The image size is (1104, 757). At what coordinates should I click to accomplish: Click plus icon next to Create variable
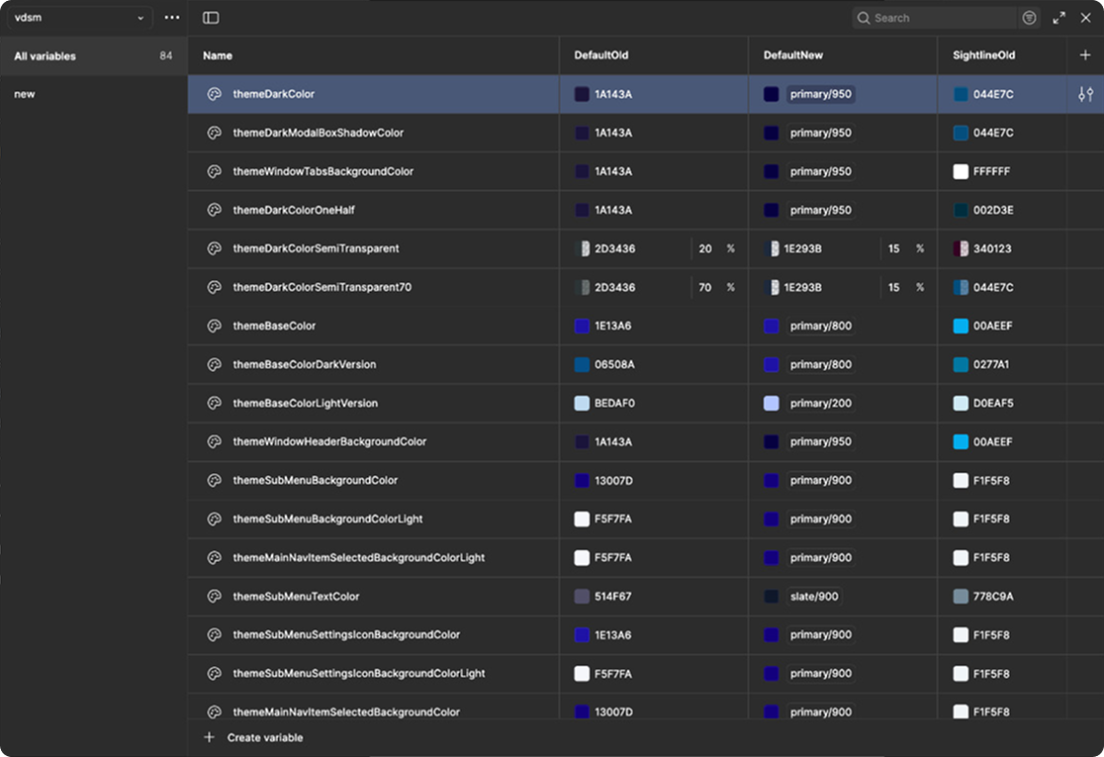coord(209,737)
